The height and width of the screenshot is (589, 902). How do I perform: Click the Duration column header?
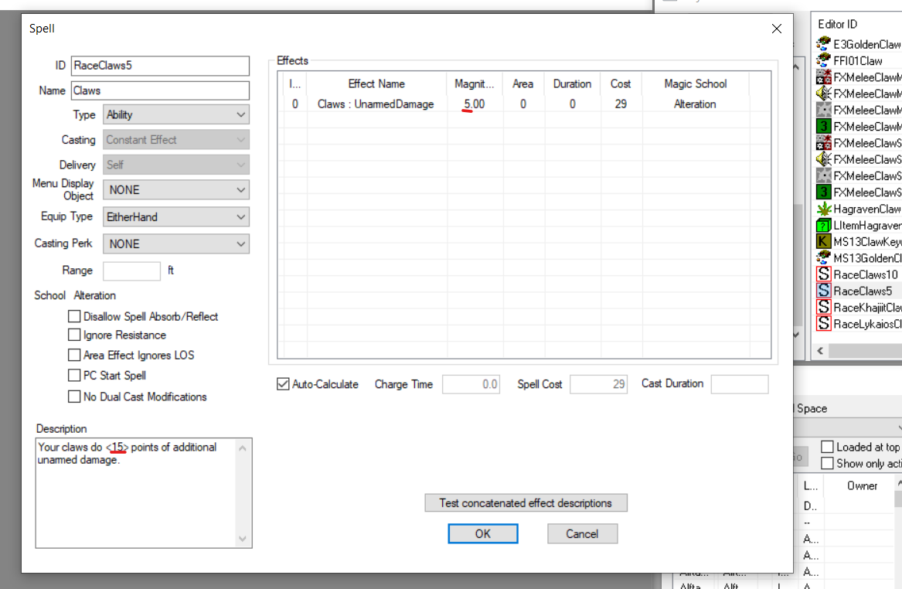(x=573, y=84)
